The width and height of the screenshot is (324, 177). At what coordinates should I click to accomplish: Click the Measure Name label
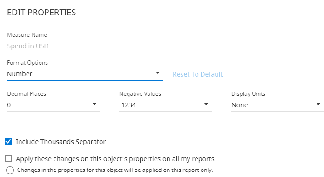coord(27,35)
